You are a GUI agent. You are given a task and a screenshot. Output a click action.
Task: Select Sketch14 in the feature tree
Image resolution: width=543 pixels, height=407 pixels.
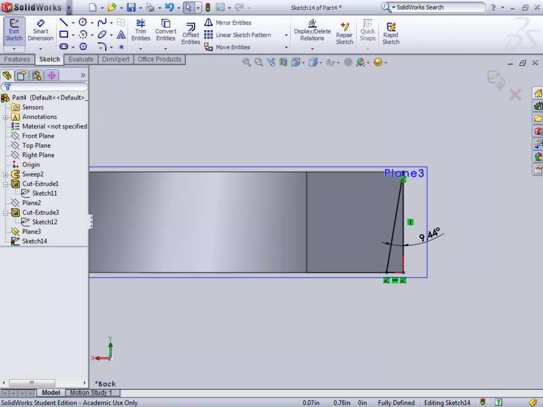(x=34, y=241)
